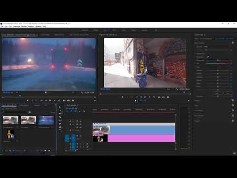Toggle the Color Wheels section checkbox
The width and height of the screenshot is (237, 178).
[x=233, y=111]
